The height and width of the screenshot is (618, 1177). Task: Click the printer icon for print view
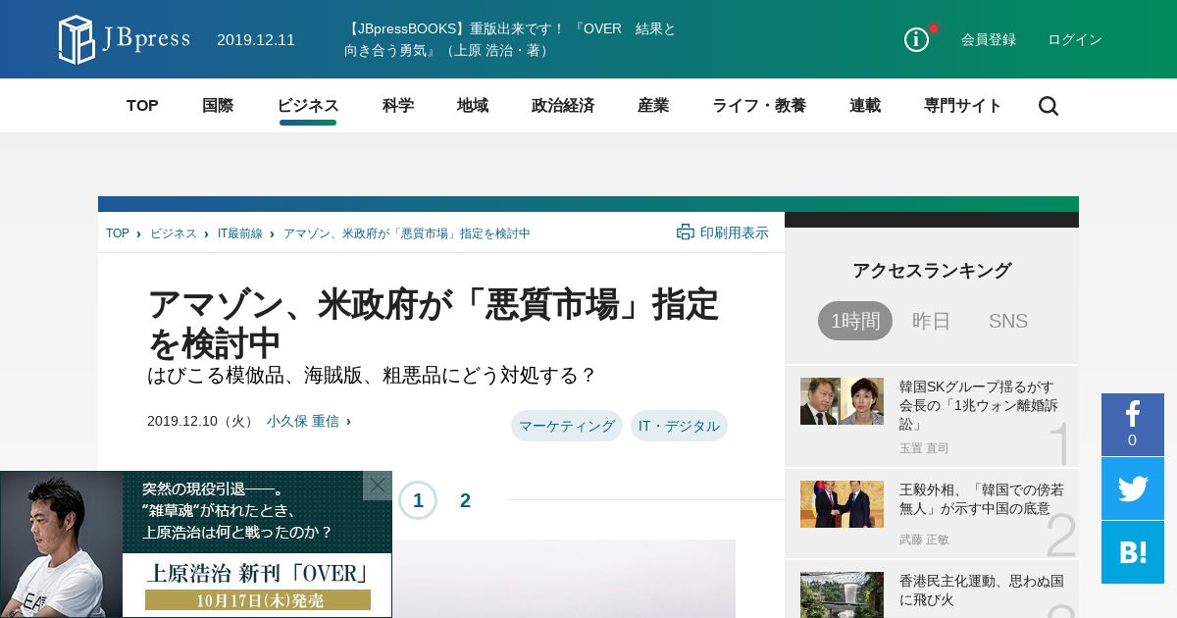(x=686, y=232)
